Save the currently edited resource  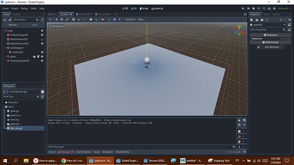click(x=262, y=20)
